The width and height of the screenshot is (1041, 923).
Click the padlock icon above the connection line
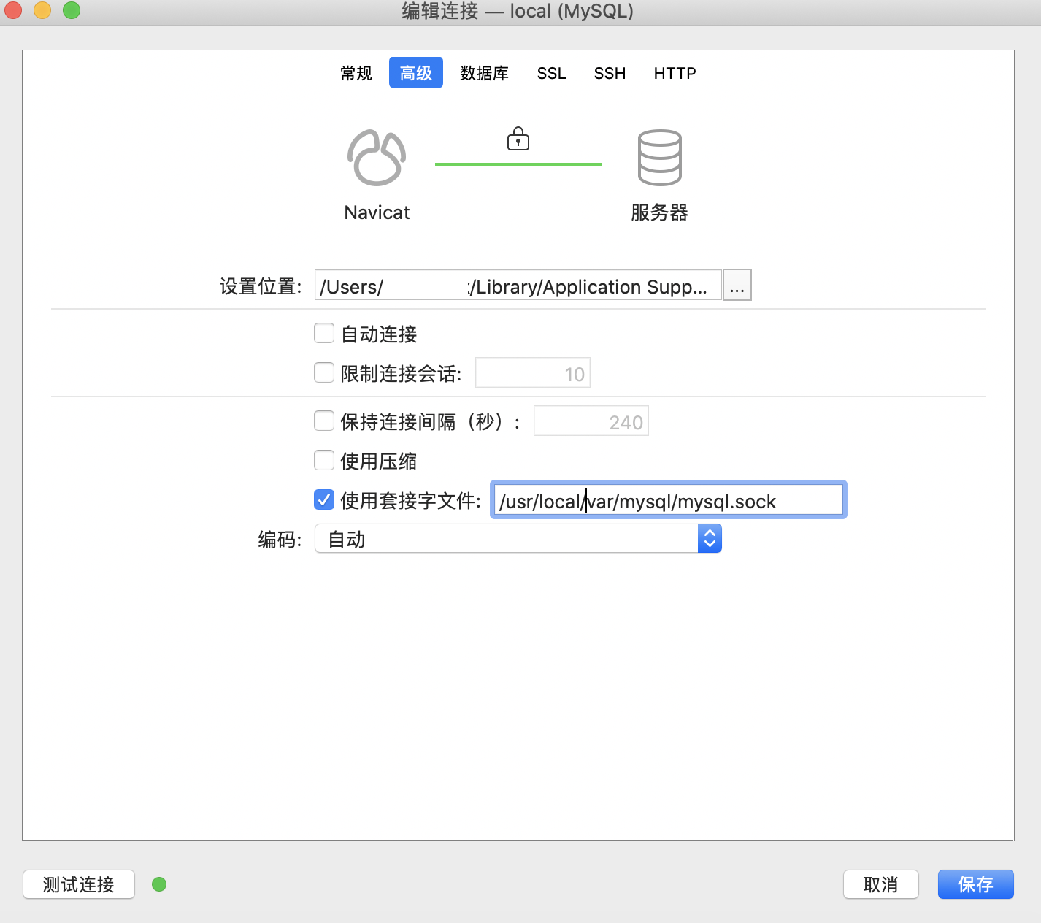point(518,139)
